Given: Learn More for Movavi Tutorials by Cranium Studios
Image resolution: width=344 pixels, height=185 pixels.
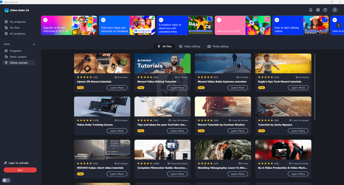Looking at the screenshot, I should pyautogui.click(x=238, y=131).
